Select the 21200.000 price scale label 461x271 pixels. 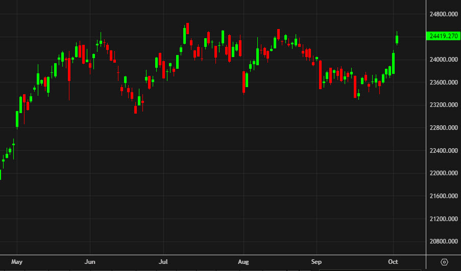[443, 219]
